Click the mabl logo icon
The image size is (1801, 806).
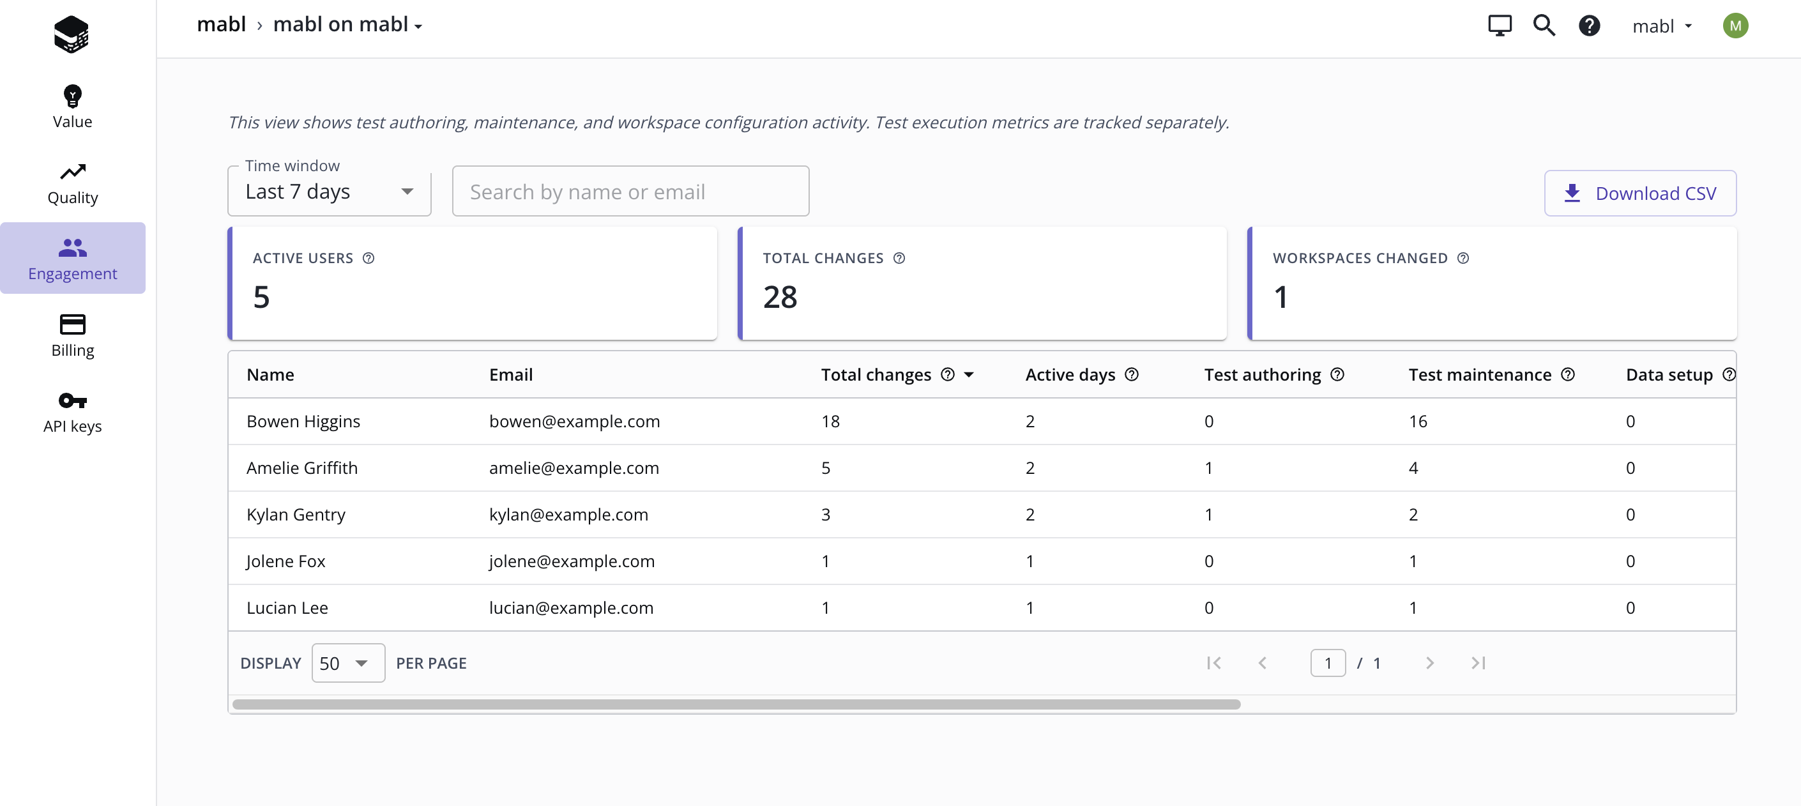(x=72, y=34)
